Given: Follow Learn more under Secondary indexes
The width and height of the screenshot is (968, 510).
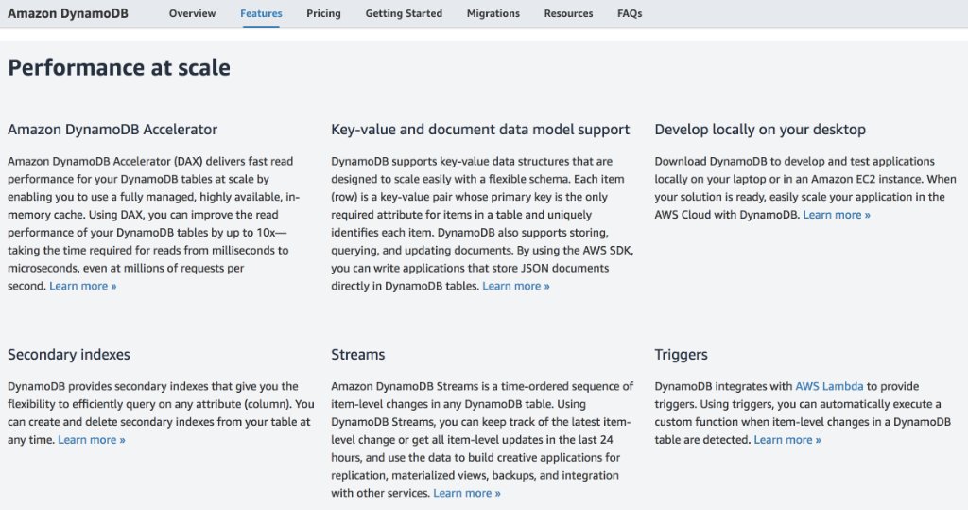Looking at the screenshot, I should click(x=92, y=440).
